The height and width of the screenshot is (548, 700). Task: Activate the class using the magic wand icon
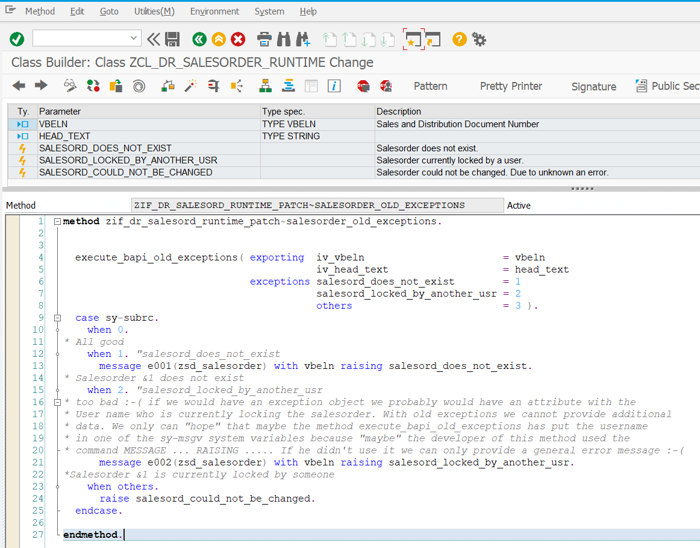pos(191,86)
